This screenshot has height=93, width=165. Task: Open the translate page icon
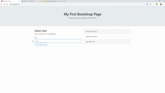pyautogui.click(x=147, y=4)
